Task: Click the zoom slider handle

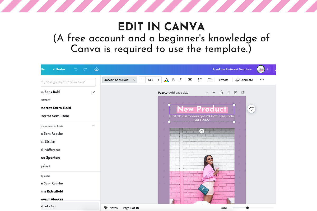Action: point(248,208)
